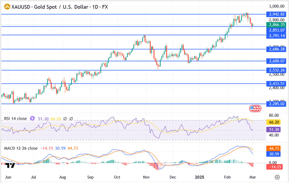
Task: Click the TradingView logo at bottom left
Action: click(x=10, y=165)
